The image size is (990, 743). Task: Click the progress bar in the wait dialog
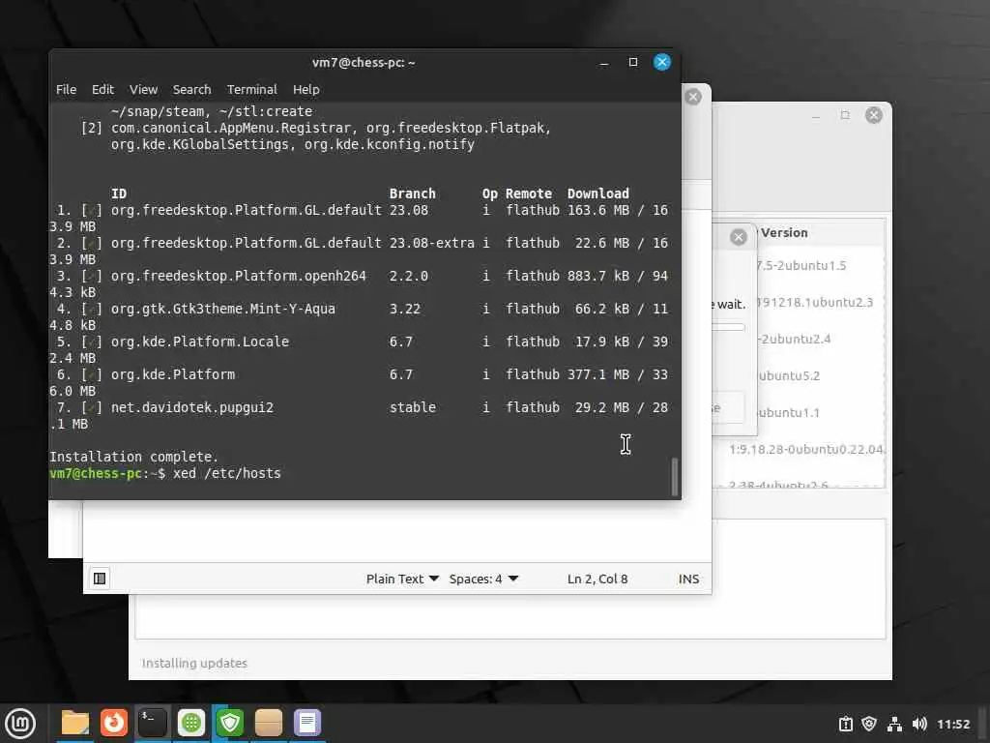729,327
